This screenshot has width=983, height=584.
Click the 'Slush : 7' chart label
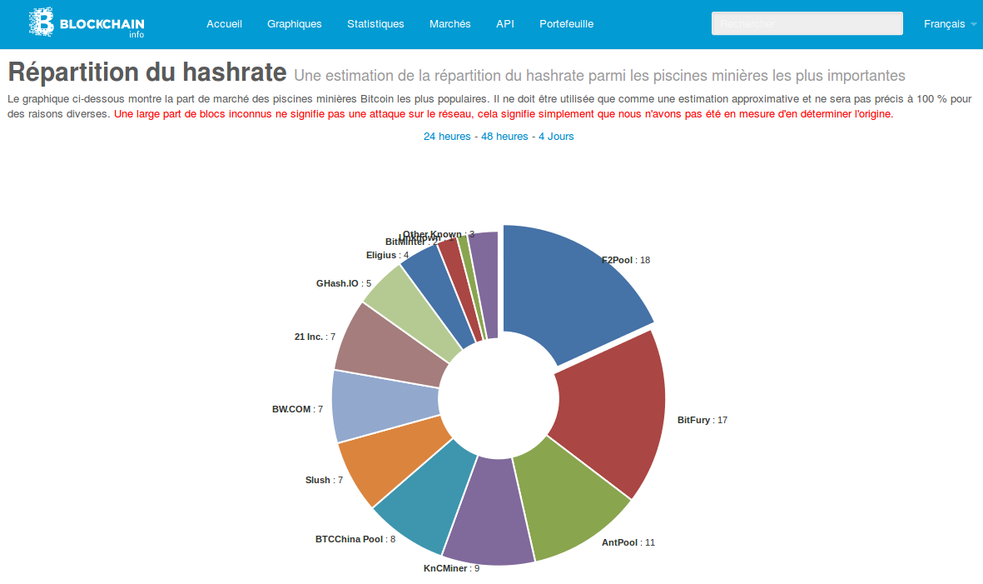click(x=324, y=480)
